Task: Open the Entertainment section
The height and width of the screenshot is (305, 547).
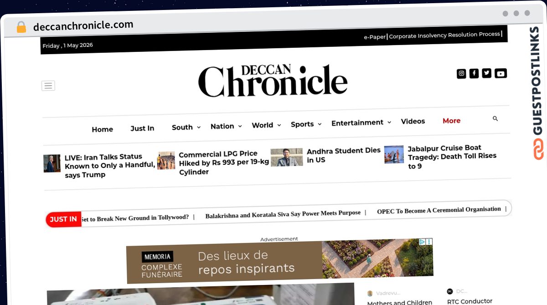Action: (357, 123)
